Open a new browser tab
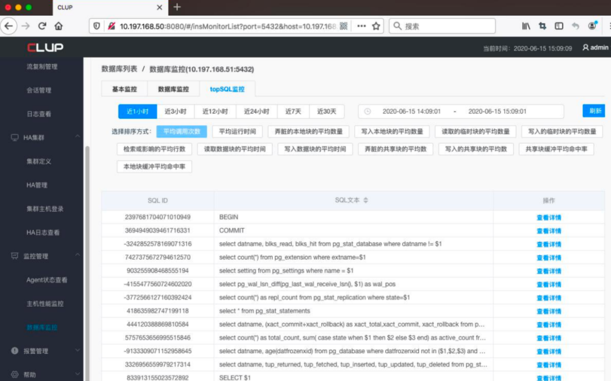The width and height of the screenshot is (611, 381). (x=177, y=7)
